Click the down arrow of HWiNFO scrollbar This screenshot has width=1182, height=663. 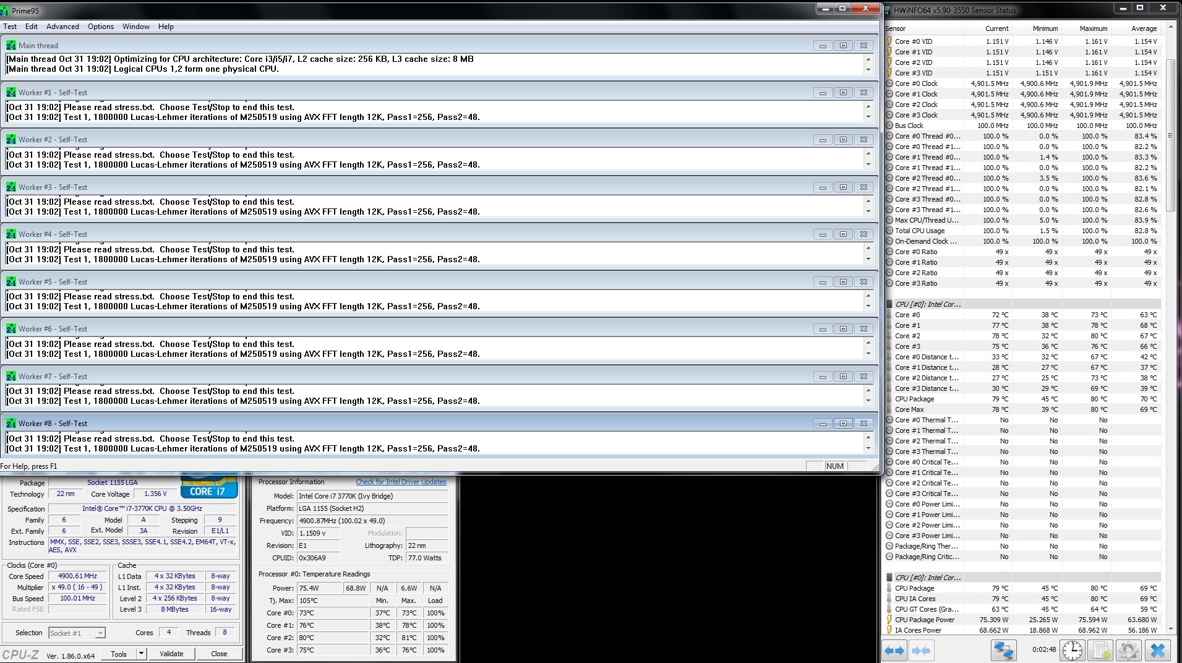pos(1170,629)
